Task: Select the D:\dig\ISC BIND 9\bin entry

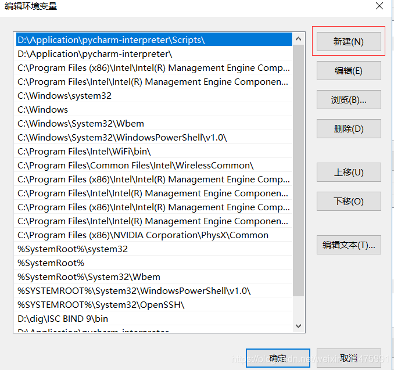Action: click(154, 318)
